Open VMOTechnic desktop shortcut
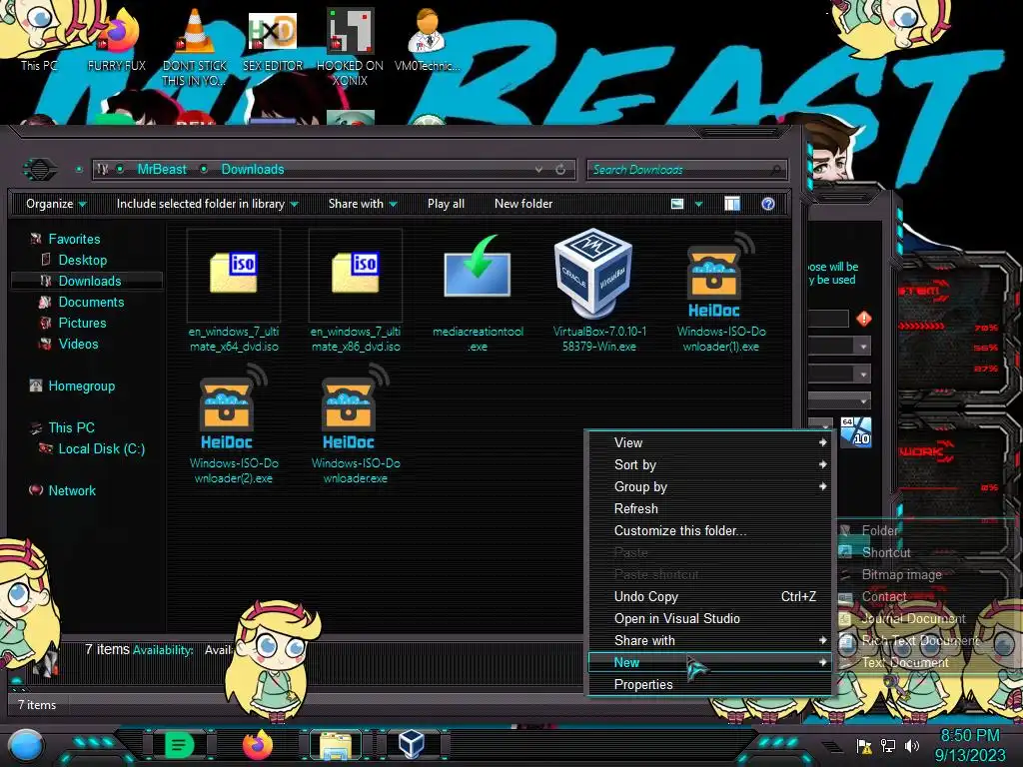The width and height of the screenshot is (1023, 767). point(428,39)
